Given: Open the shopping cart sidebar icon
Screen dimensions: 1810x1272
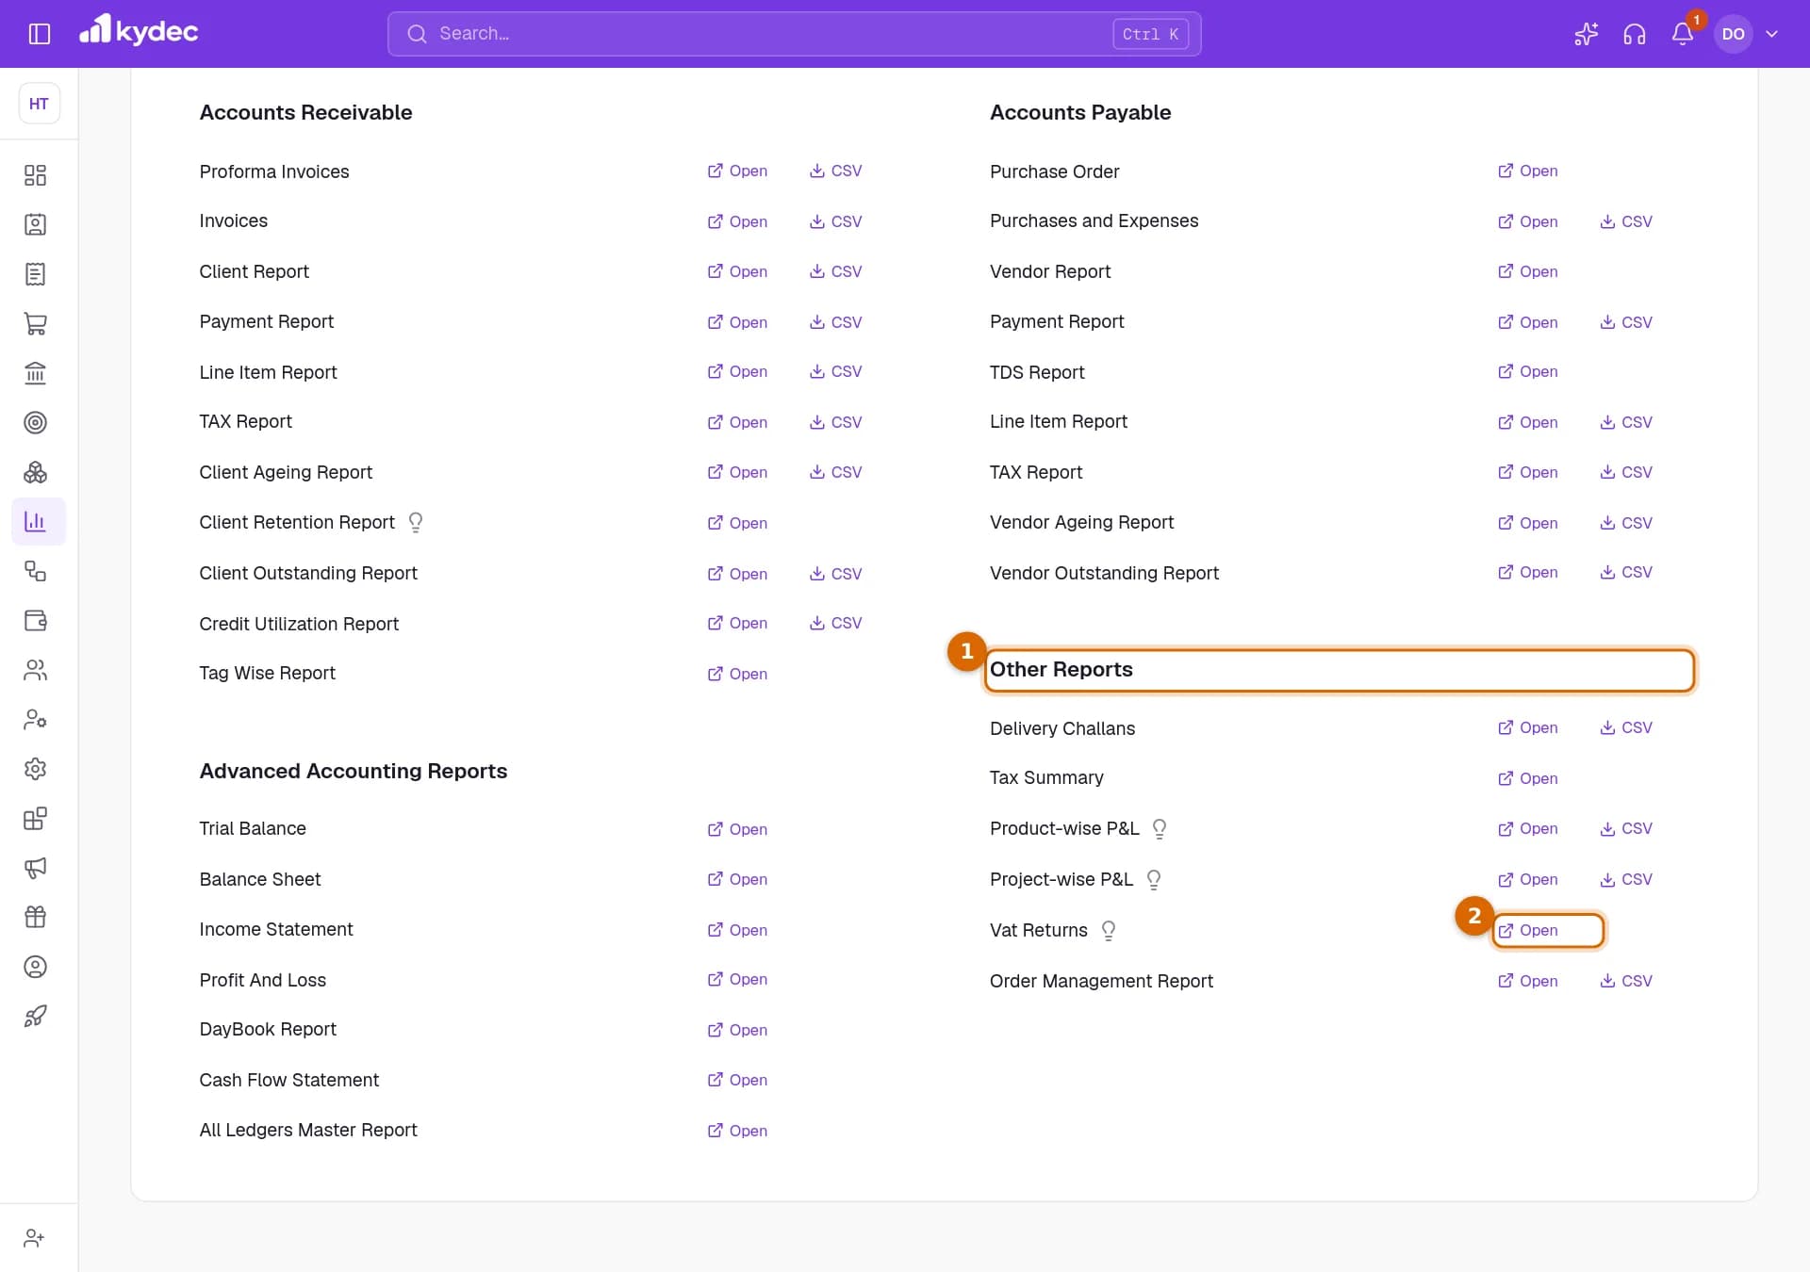Looking at the screenshot, I should [x=35, y=323].
